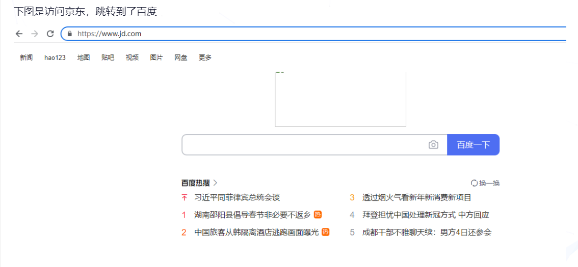The width and height of the screenshot is (578, 267).
Task: Expand 百度热搜 via its chevron
Action: tap(216, 183)
